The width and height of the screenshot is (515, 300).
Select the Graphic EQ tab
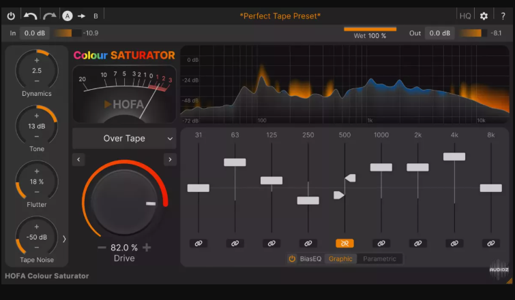(340, 259)
